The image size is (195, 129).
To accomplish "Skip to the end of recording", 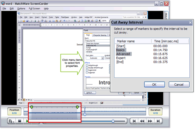I will click(158, 121).
